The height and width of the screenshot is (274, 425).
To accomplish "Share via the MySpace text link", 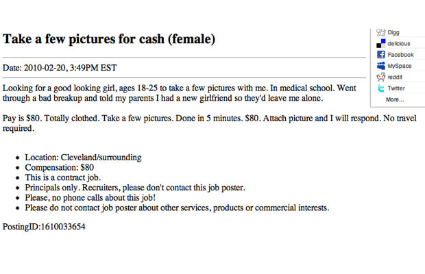I will 400,66.
